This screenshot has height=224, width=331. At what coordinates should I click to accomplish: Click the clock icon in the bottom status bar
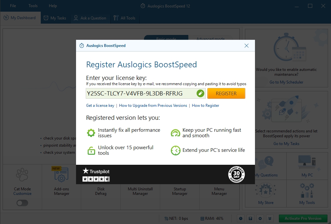pyautogui.click(x=241, y=218)
